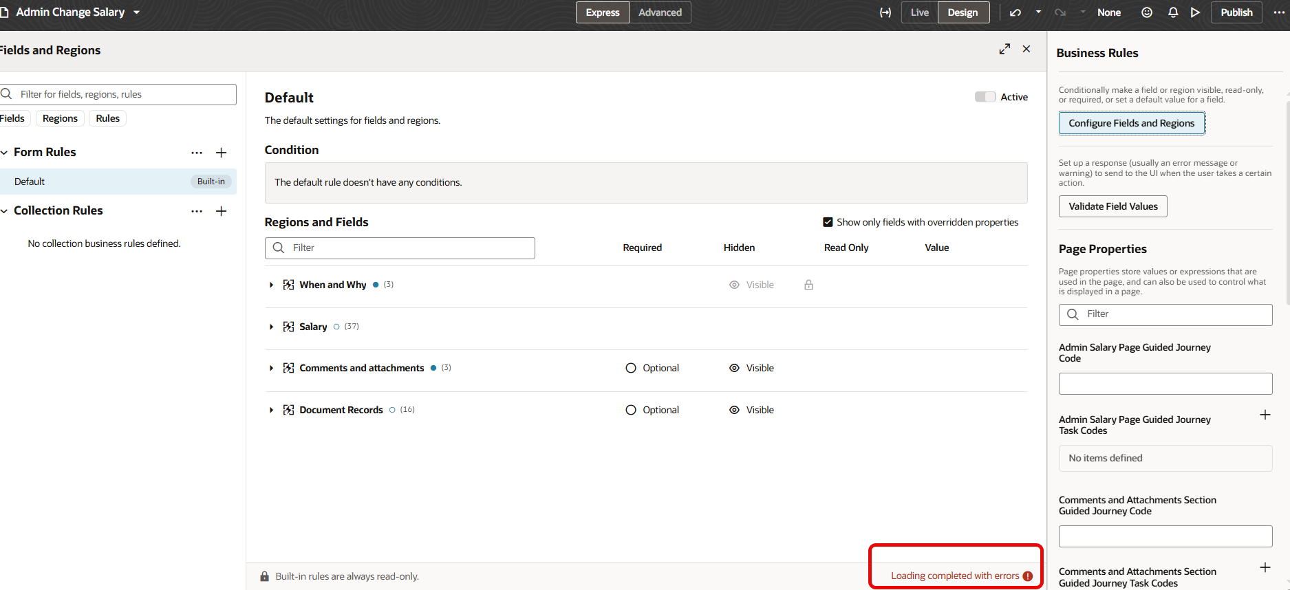Image resolution: width=1290 pixels, height=590 pixels.
Task: Open the Admin Change Salary dropdown arrow
Action: click(136, 12)
